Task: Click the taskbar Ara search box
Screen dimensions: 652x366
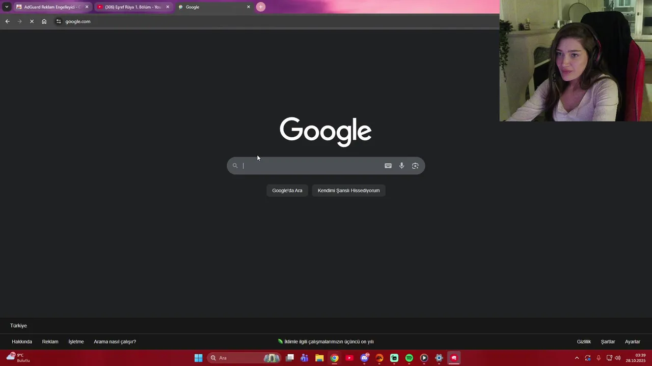Action: coord(245,358)
